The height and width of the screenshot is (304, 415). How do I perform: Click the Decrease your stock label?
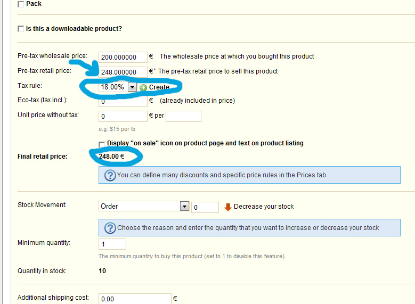pyautogui.click(x=264, y=207)
